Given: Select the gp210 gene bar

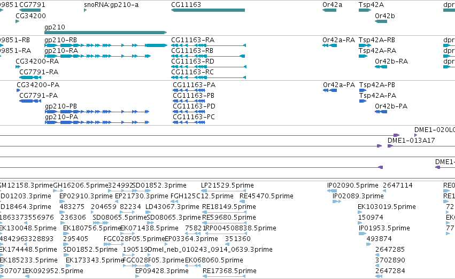Looking at the screenshot, I should point(106,33).
